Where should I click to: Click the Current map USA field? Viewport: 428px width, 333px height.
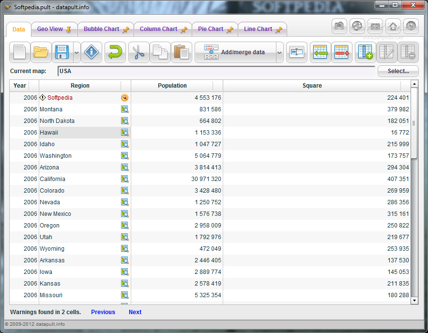pos(216,71)
